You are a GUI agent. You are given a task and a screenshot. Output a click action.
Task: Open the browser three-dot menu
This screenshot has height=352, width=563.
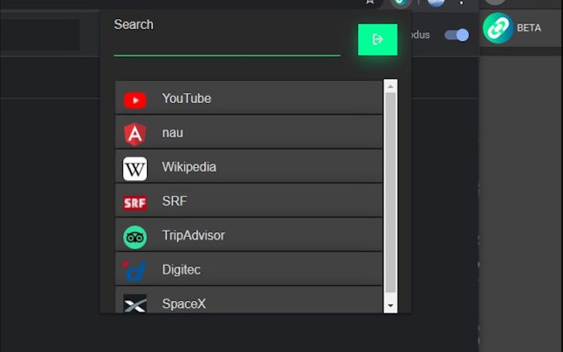click(463, 3)
